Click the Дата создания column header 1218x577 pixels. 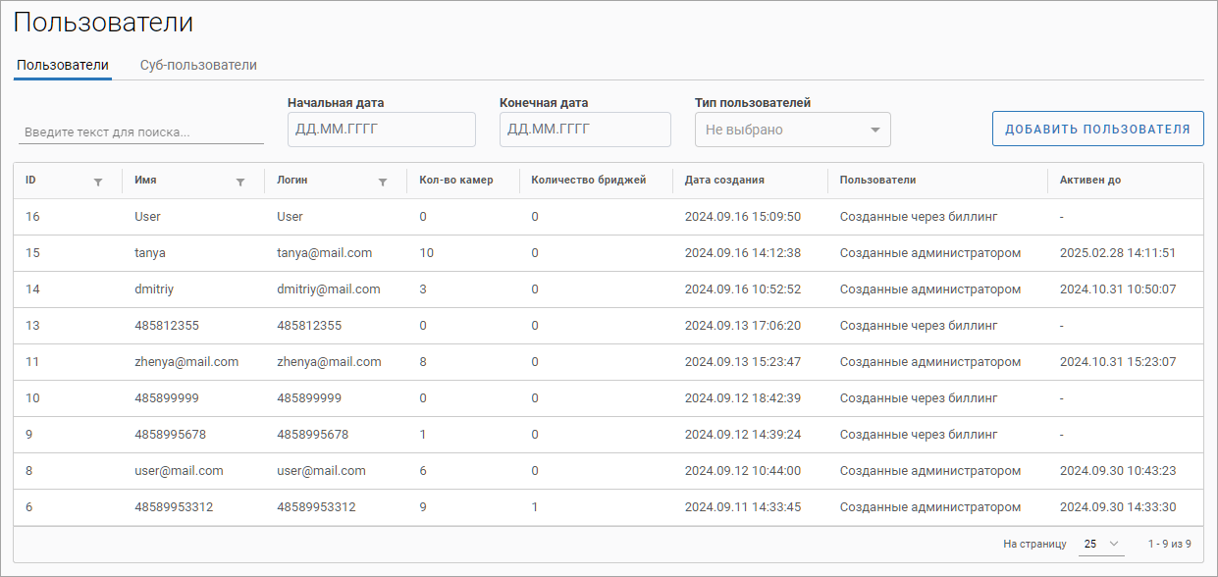pos(724,181)
